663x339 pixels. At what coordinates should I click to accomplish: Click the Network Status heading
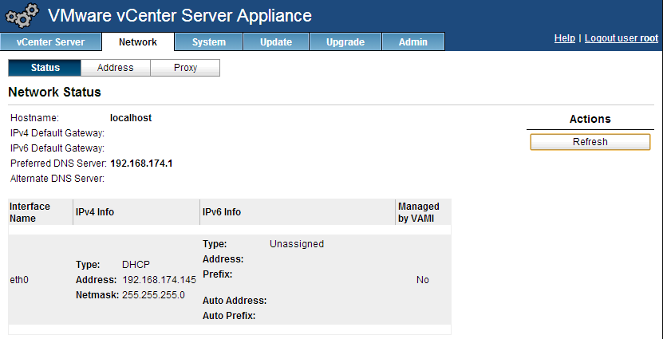tap(54, 93)
